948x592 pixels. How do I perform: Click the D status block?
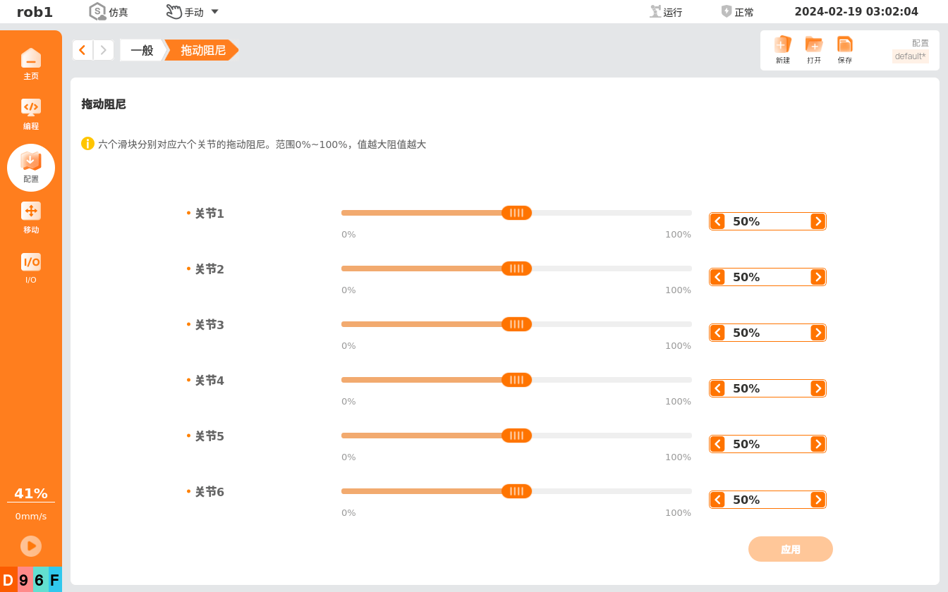(8, 580)
